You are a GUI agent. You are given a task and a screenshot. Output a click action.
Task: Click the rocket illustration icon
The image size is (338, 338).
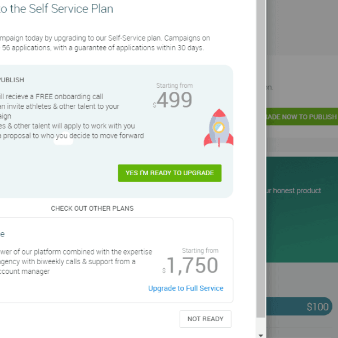point(218,128)
